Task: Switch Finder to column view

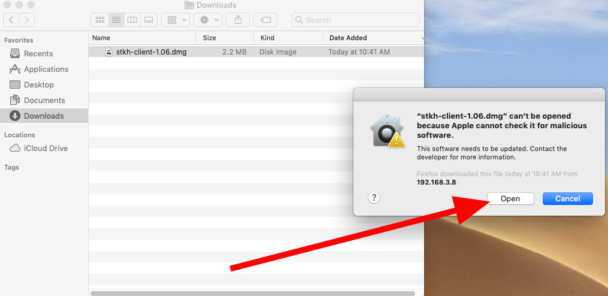Action: pyautogui.click(x=132, y=20)
